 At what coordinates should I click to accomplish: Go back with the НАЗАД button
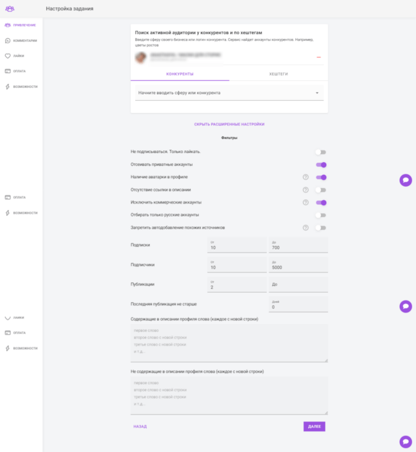point(140,427)
